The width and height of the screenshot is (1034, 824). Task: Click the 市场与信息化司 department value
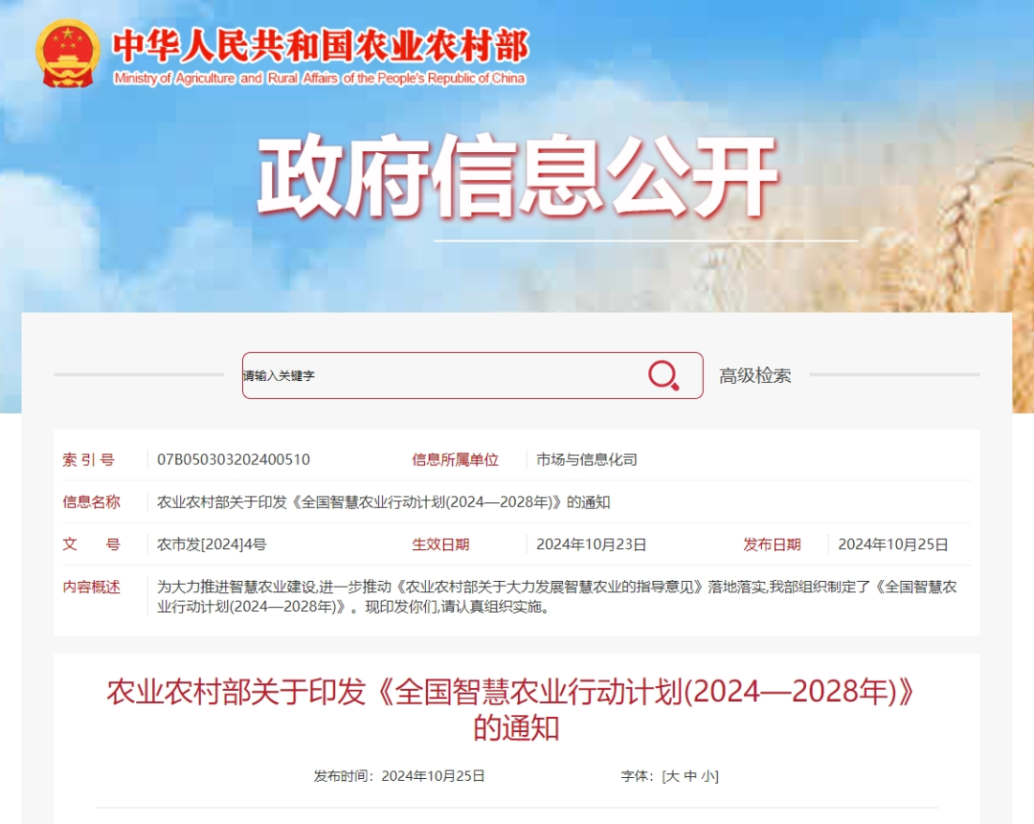pyautogui.click(x=586, y=459)
